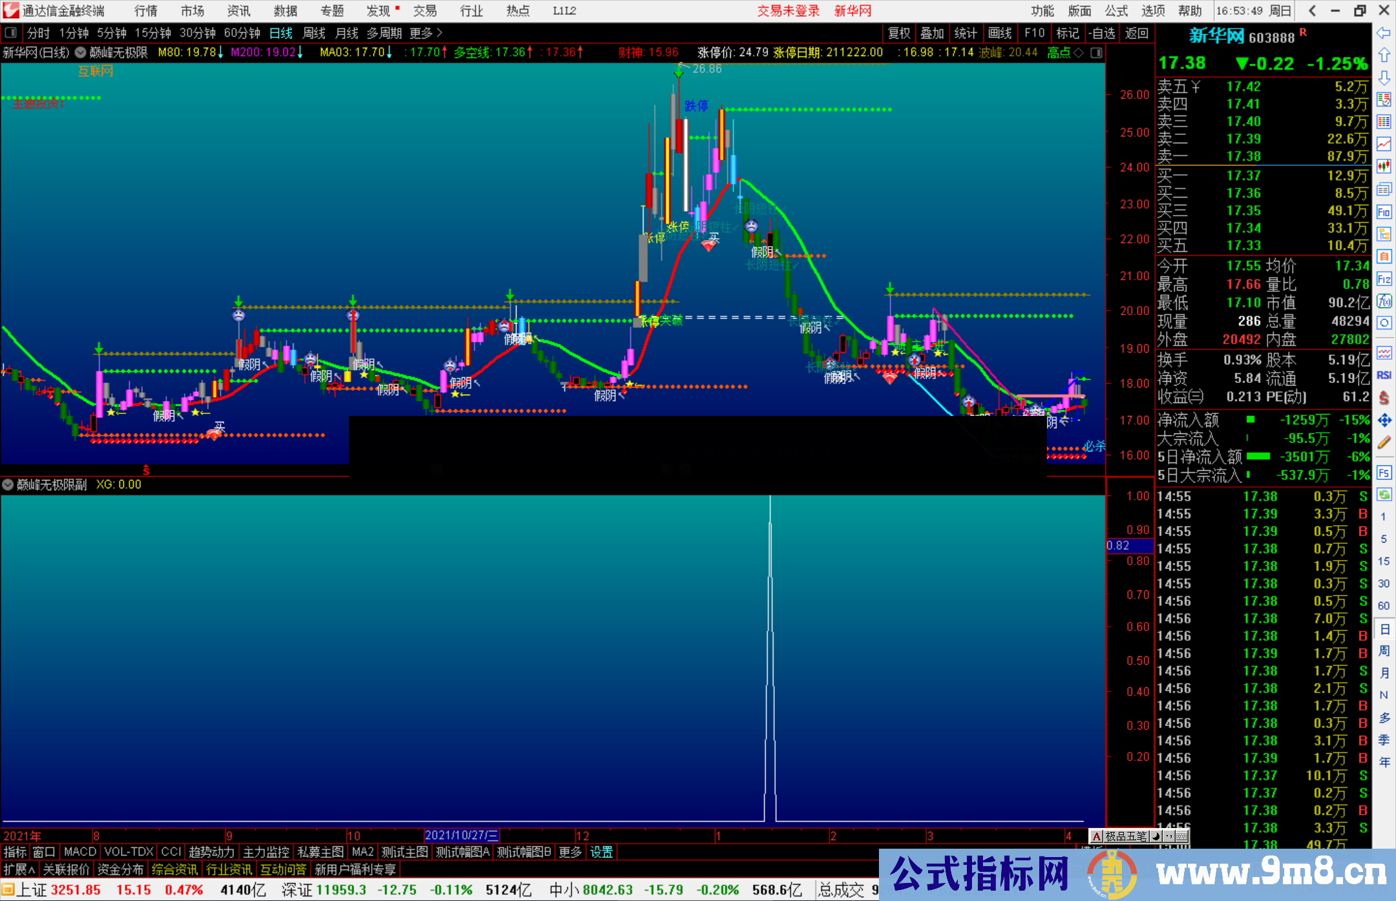Click the 设置 settings link
This screenshot has height=901, width=1396.
pyautogui.click(x=601, y=852)
